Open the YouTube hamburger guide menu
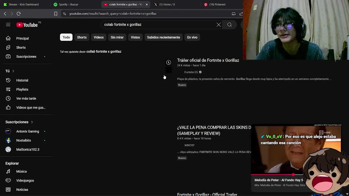Image resolution: width=349 pixels, height=196 pixels. (8, 25)
